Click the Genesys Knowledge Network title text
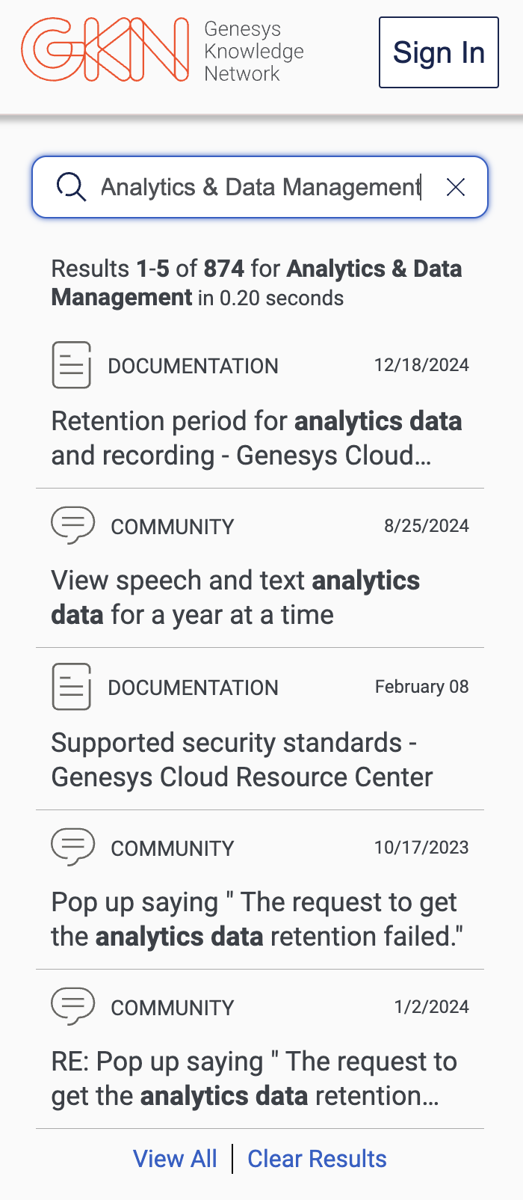 tap(253, 51)
